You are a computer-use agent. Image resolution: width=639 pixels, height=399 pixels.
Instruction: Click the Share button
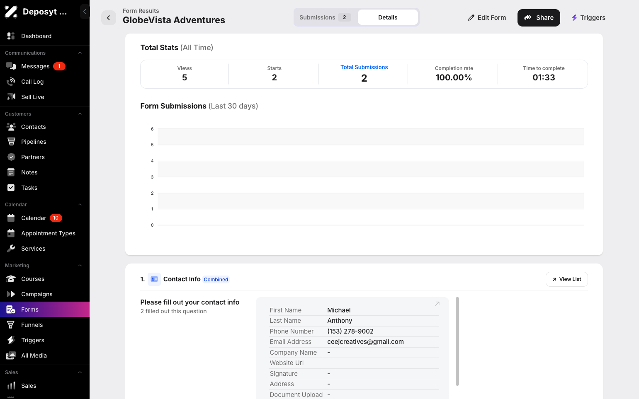click(x=539, y=17)
